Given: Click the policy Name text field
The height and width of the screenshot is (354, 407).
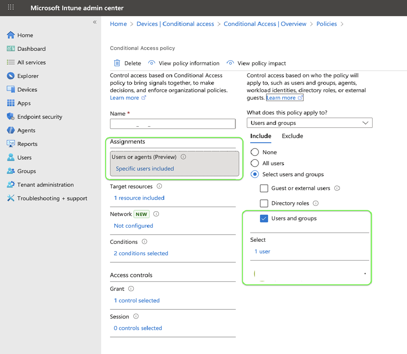Looking at the screenshot, I should pos(172,124).
